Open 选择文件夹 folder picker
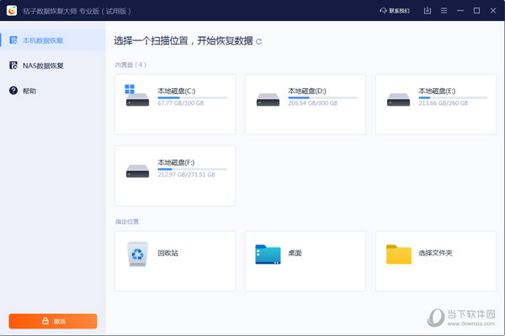The image size is (505, 336). [435, 252]
